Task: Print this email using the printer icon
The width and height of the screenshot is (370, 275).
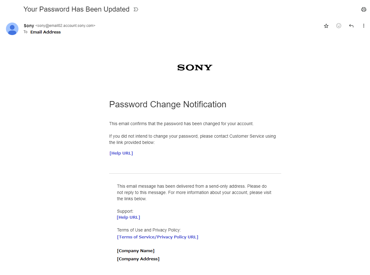Action: click(x=363, y=9)
